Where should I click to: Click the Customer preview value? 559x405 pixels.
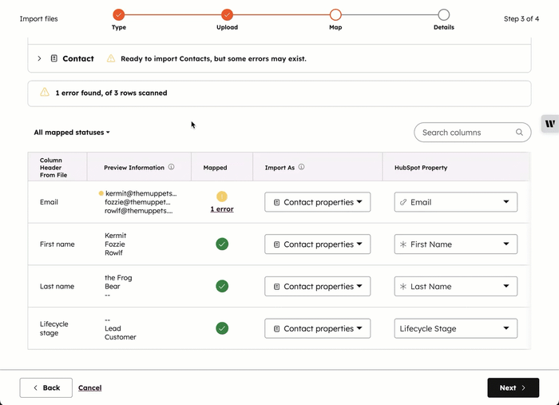pos(121,337)
